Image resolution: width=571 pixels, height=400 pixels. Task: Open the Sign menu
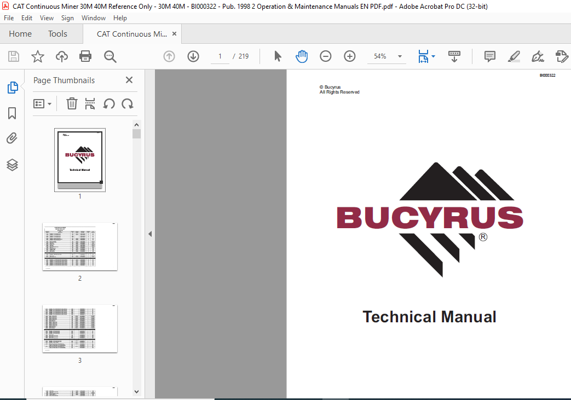67,18
